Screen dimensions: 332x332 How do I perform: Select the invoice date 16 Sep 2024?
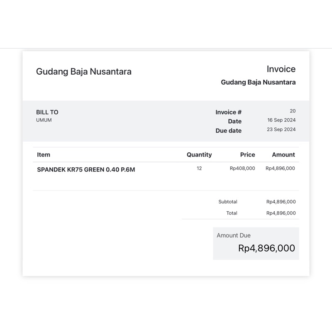pyautogui.click(x=281, y=120)
